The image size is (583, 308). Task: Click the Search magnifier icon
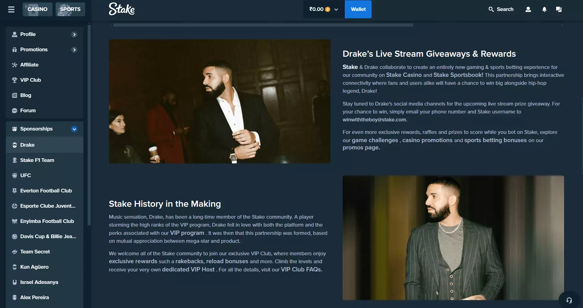coord(491,9)
